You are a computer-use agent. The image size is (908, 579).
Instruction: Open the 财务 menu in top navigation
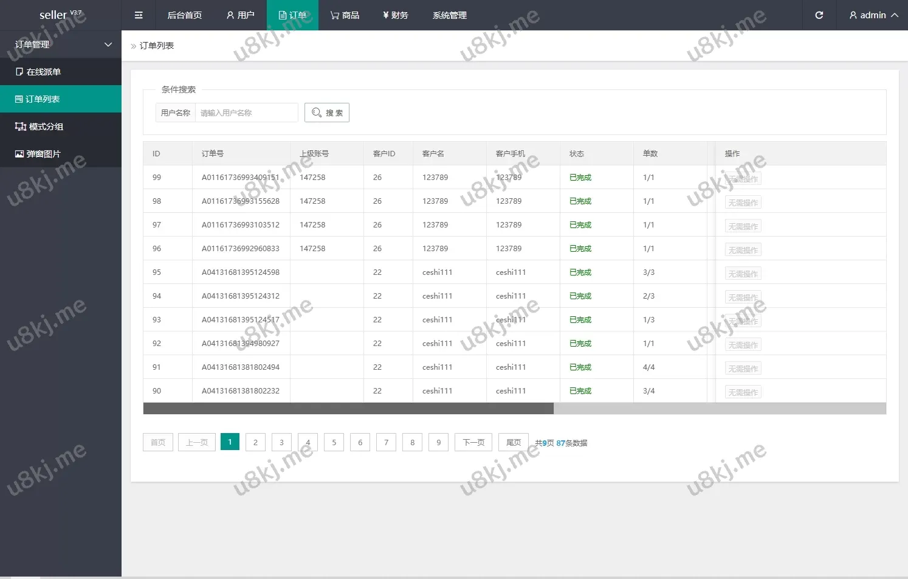(x=396, y=15)
